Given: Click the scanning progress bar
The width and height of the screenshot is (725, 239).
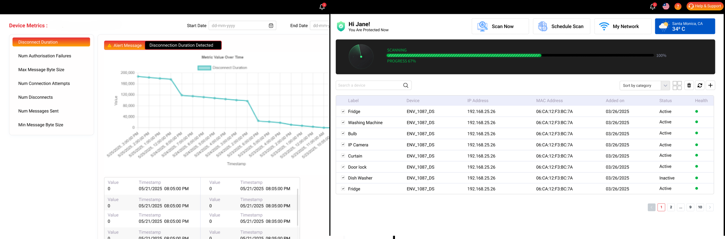Looking at the screenshot, I should (520, 55).
